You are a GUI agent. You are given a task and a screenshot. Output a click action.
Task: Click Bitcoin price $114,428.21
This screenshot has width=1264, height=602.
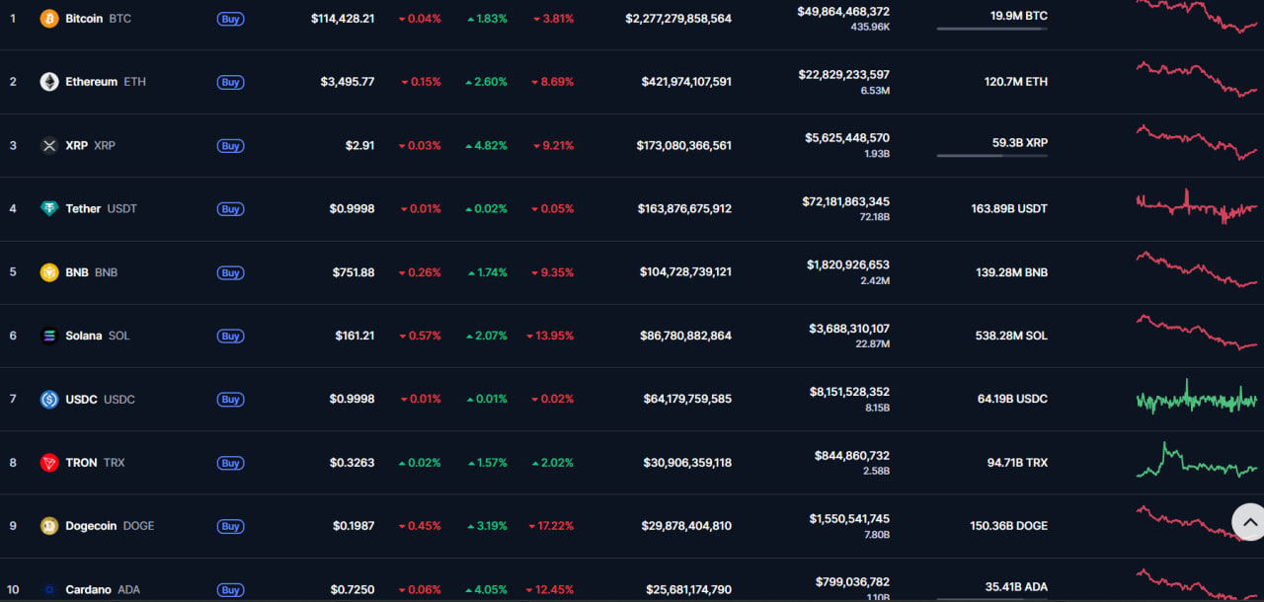pos(343,19)
